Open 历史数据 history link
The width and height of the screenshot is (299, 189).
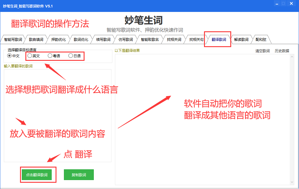click(282, 51)
